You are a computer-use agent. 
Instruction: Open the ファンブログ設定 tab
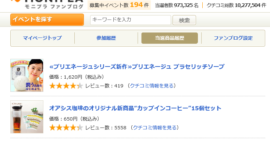(x=233, y=38)
